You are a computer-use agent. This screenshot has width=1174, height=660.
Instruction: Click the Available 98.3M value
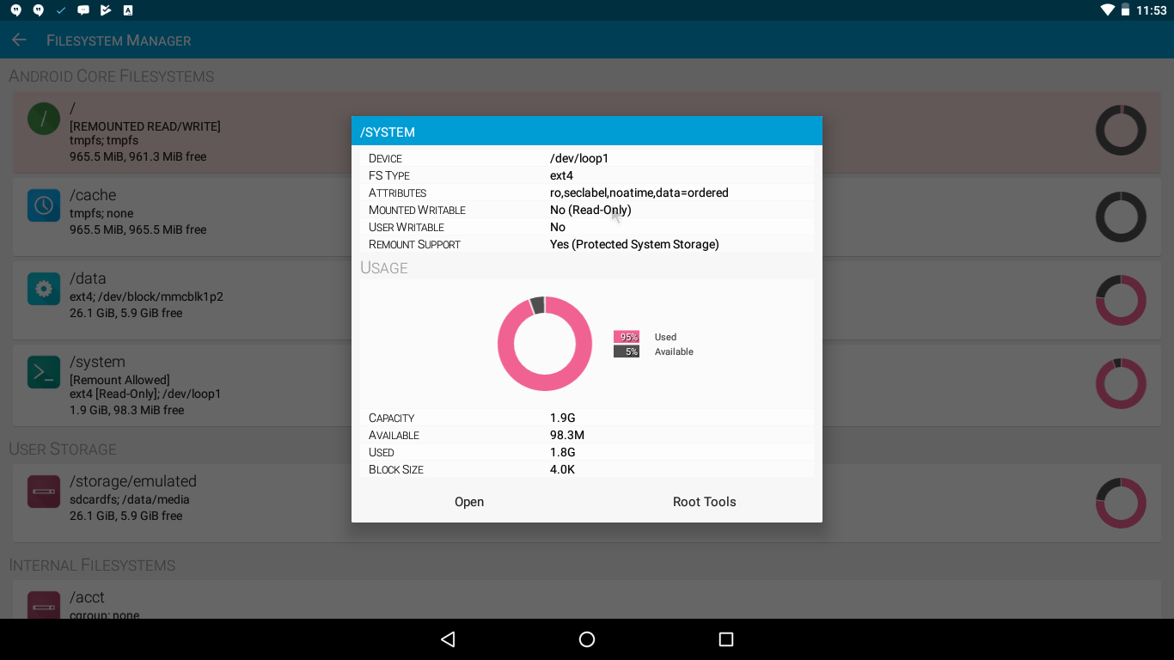(567, 435)
